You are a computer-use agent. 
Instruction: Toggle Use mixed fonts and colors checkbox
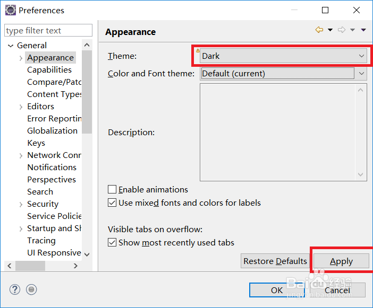[x=112, y=203]
